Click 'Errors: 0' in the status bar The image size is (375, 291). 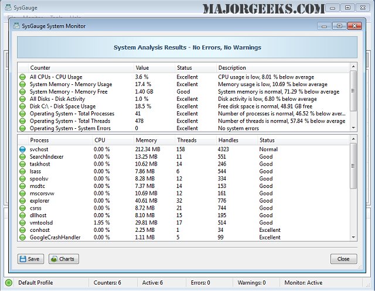pyautogui.click(x=200, y=283)
